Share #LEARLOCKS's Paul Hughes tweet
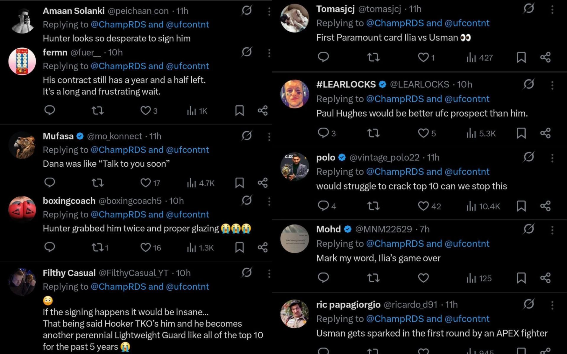 tap(545, 133)
